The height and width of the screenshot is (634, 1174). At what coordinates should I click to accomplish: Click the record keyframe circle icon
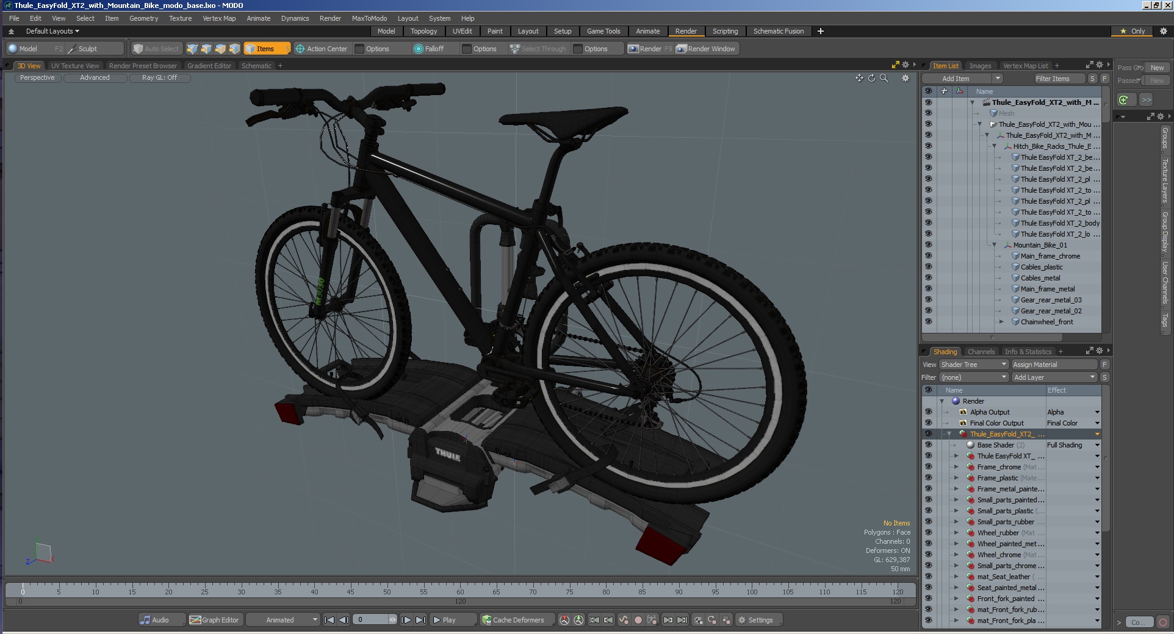pos(638,620)
